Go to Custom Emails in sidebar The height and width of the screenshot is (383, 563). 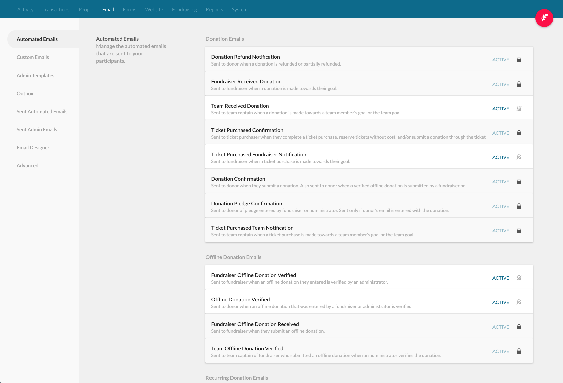coord(33,57)
